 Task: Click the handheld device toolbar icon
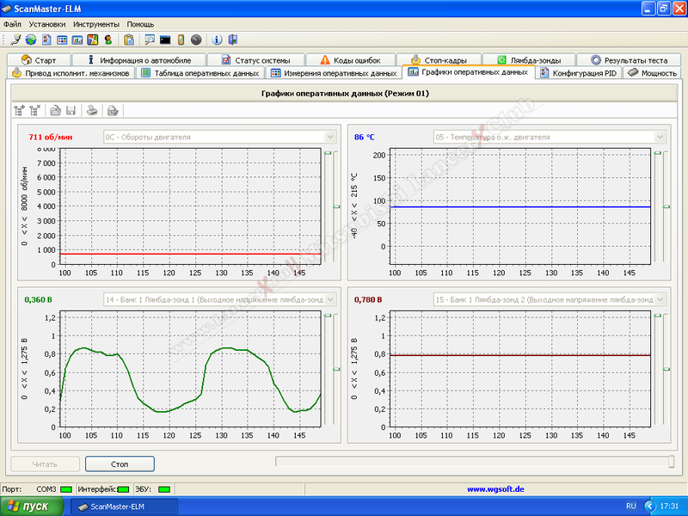coord(181,40)
